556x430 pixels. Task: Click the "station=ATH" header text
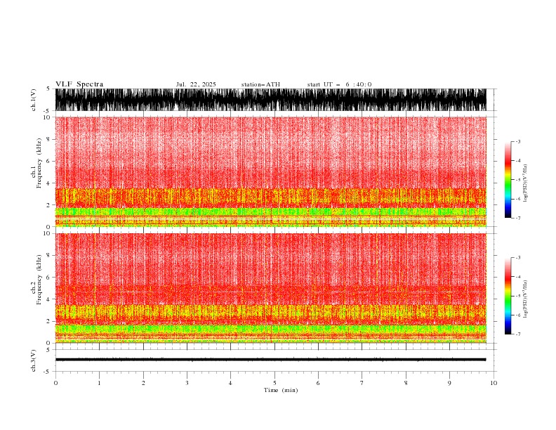(260, 84)
